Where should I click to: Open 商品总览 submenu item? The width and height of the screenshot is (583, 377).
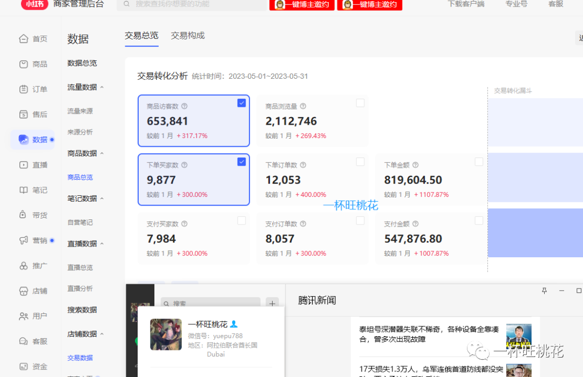pos(80,177)
